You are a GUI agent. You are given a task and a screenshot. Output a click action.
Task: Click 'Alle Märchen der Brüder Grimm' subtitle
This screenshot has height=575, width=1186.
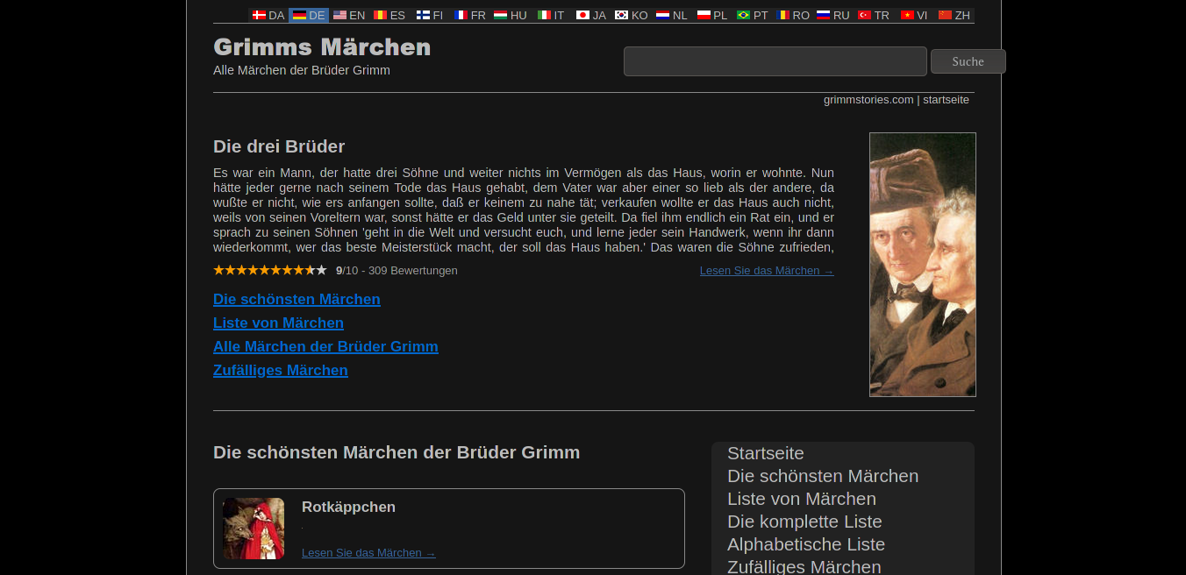coord(302,70)
